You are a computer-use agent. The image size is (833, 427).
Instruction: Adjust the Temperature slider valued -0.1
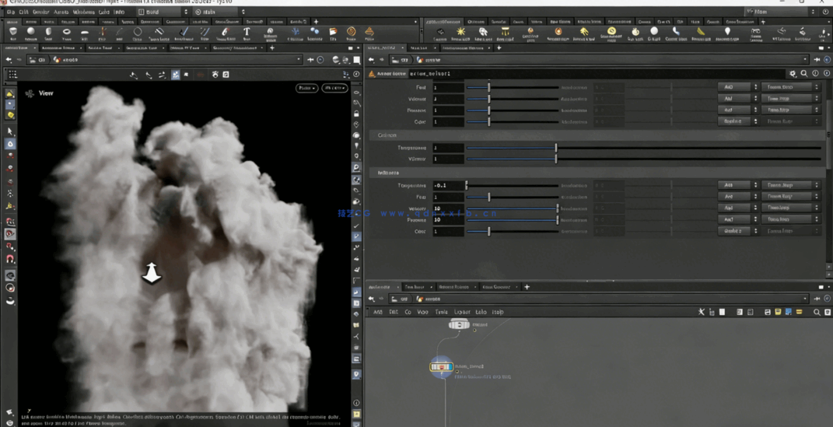[512, 185]
